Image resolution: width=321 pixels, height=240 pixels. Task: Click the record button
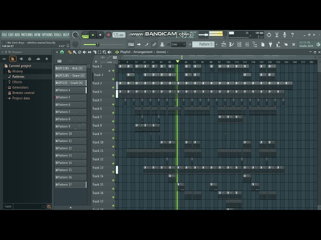108,35
